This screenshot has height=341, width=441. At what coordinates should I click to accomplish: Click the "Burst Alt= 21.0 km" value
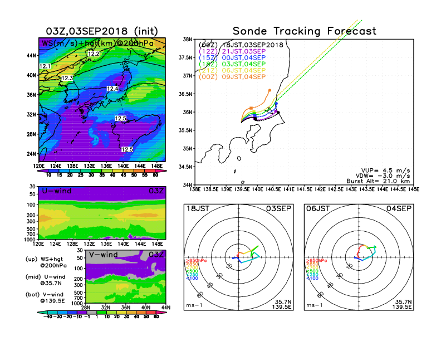[x=378, y=181]
